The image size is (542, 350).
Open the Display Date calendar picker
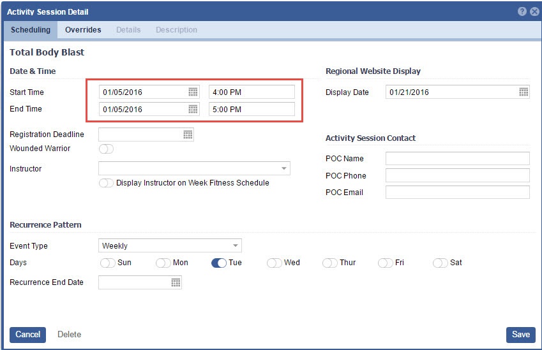(x=523, y=92)
